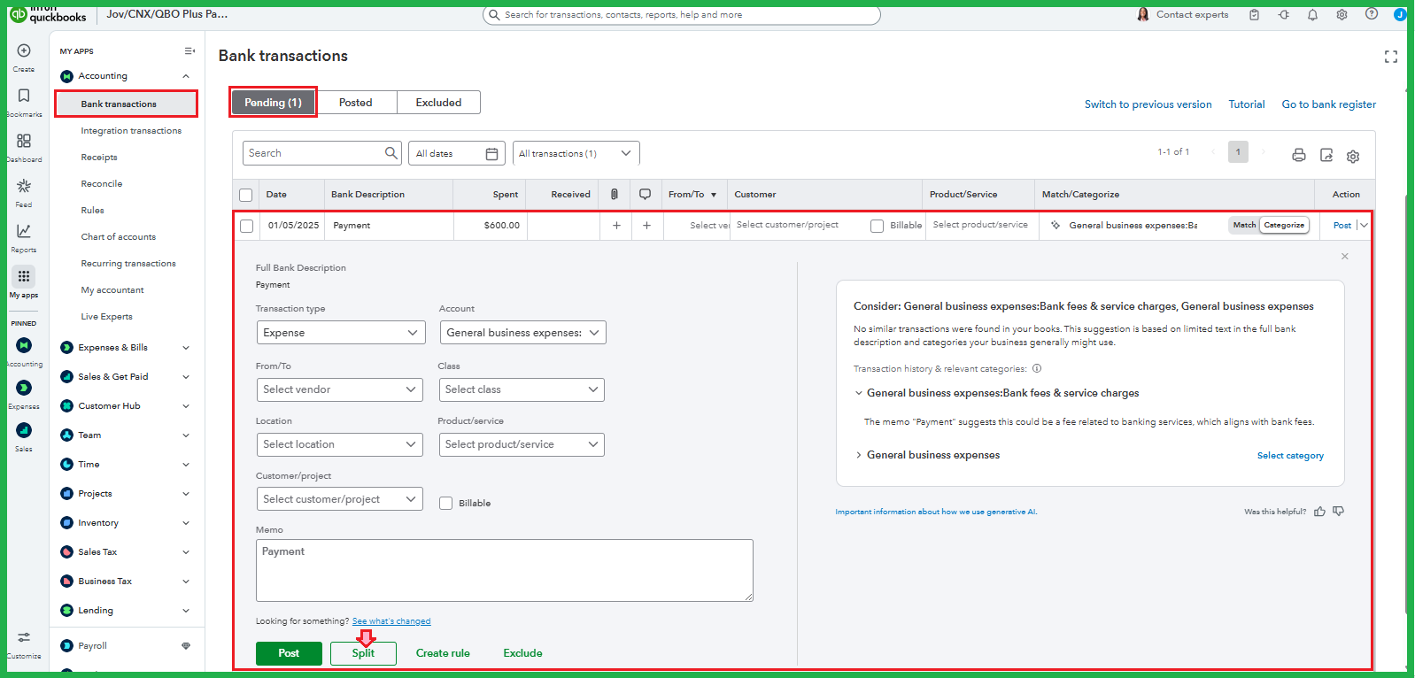The image size is (1415, 678).
Task: Open table settings gear icon
Action: (1352, 156)
